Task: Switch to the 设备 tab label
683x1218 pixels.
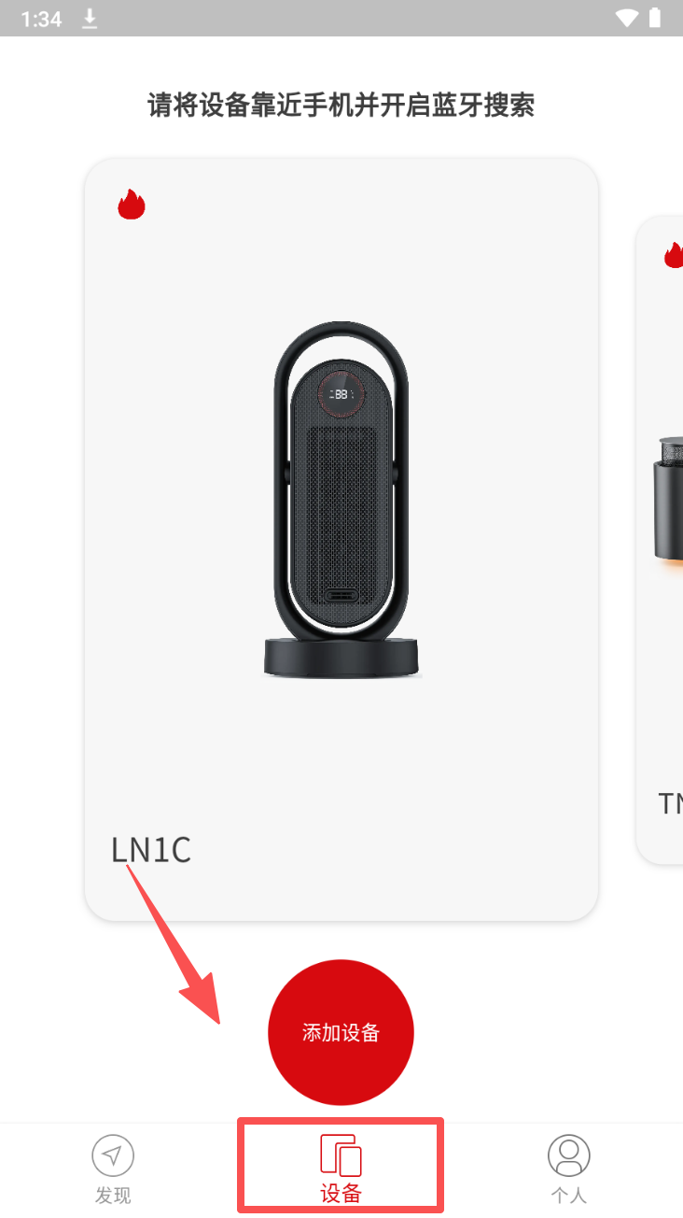Action: point(341,1194)
